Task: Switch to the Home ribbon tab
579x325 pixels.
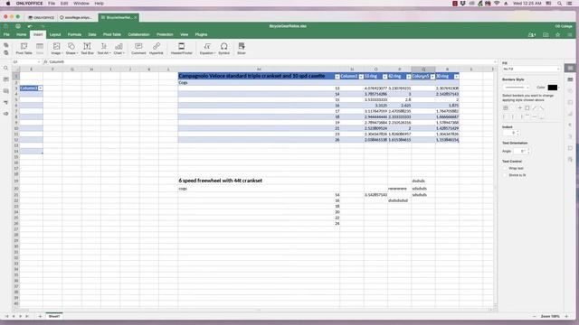Action: [x=21, y=34]
